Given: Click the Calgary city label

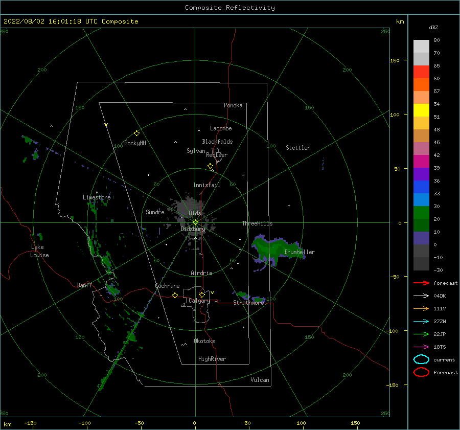Looking at the screenshot, I should click(x=199, y=301).
